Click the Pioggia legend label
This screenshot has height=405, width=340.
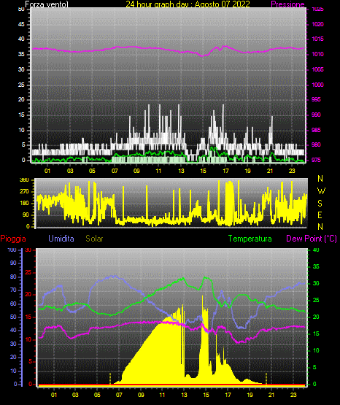[x=13, y=239]
